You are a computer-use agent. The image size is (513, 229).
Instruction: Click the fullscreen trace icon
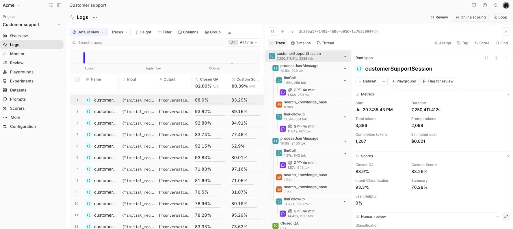pos(272,31)
